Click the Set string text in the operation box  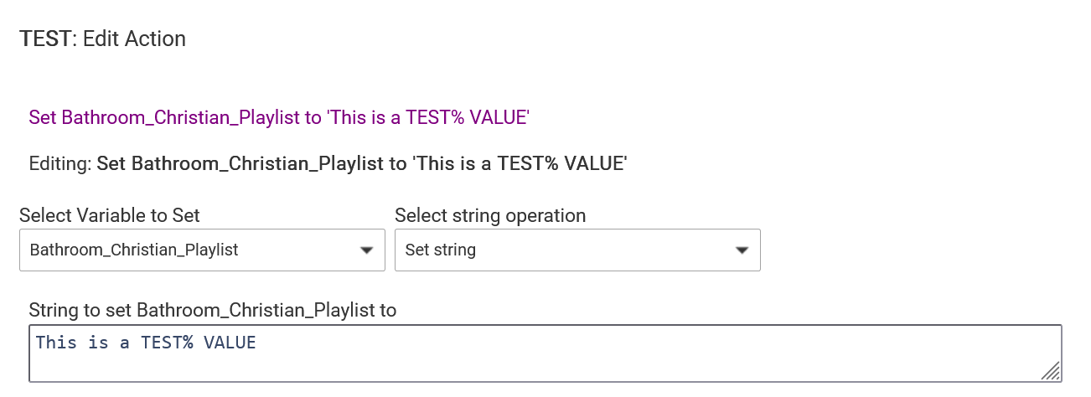pos(440,250)
